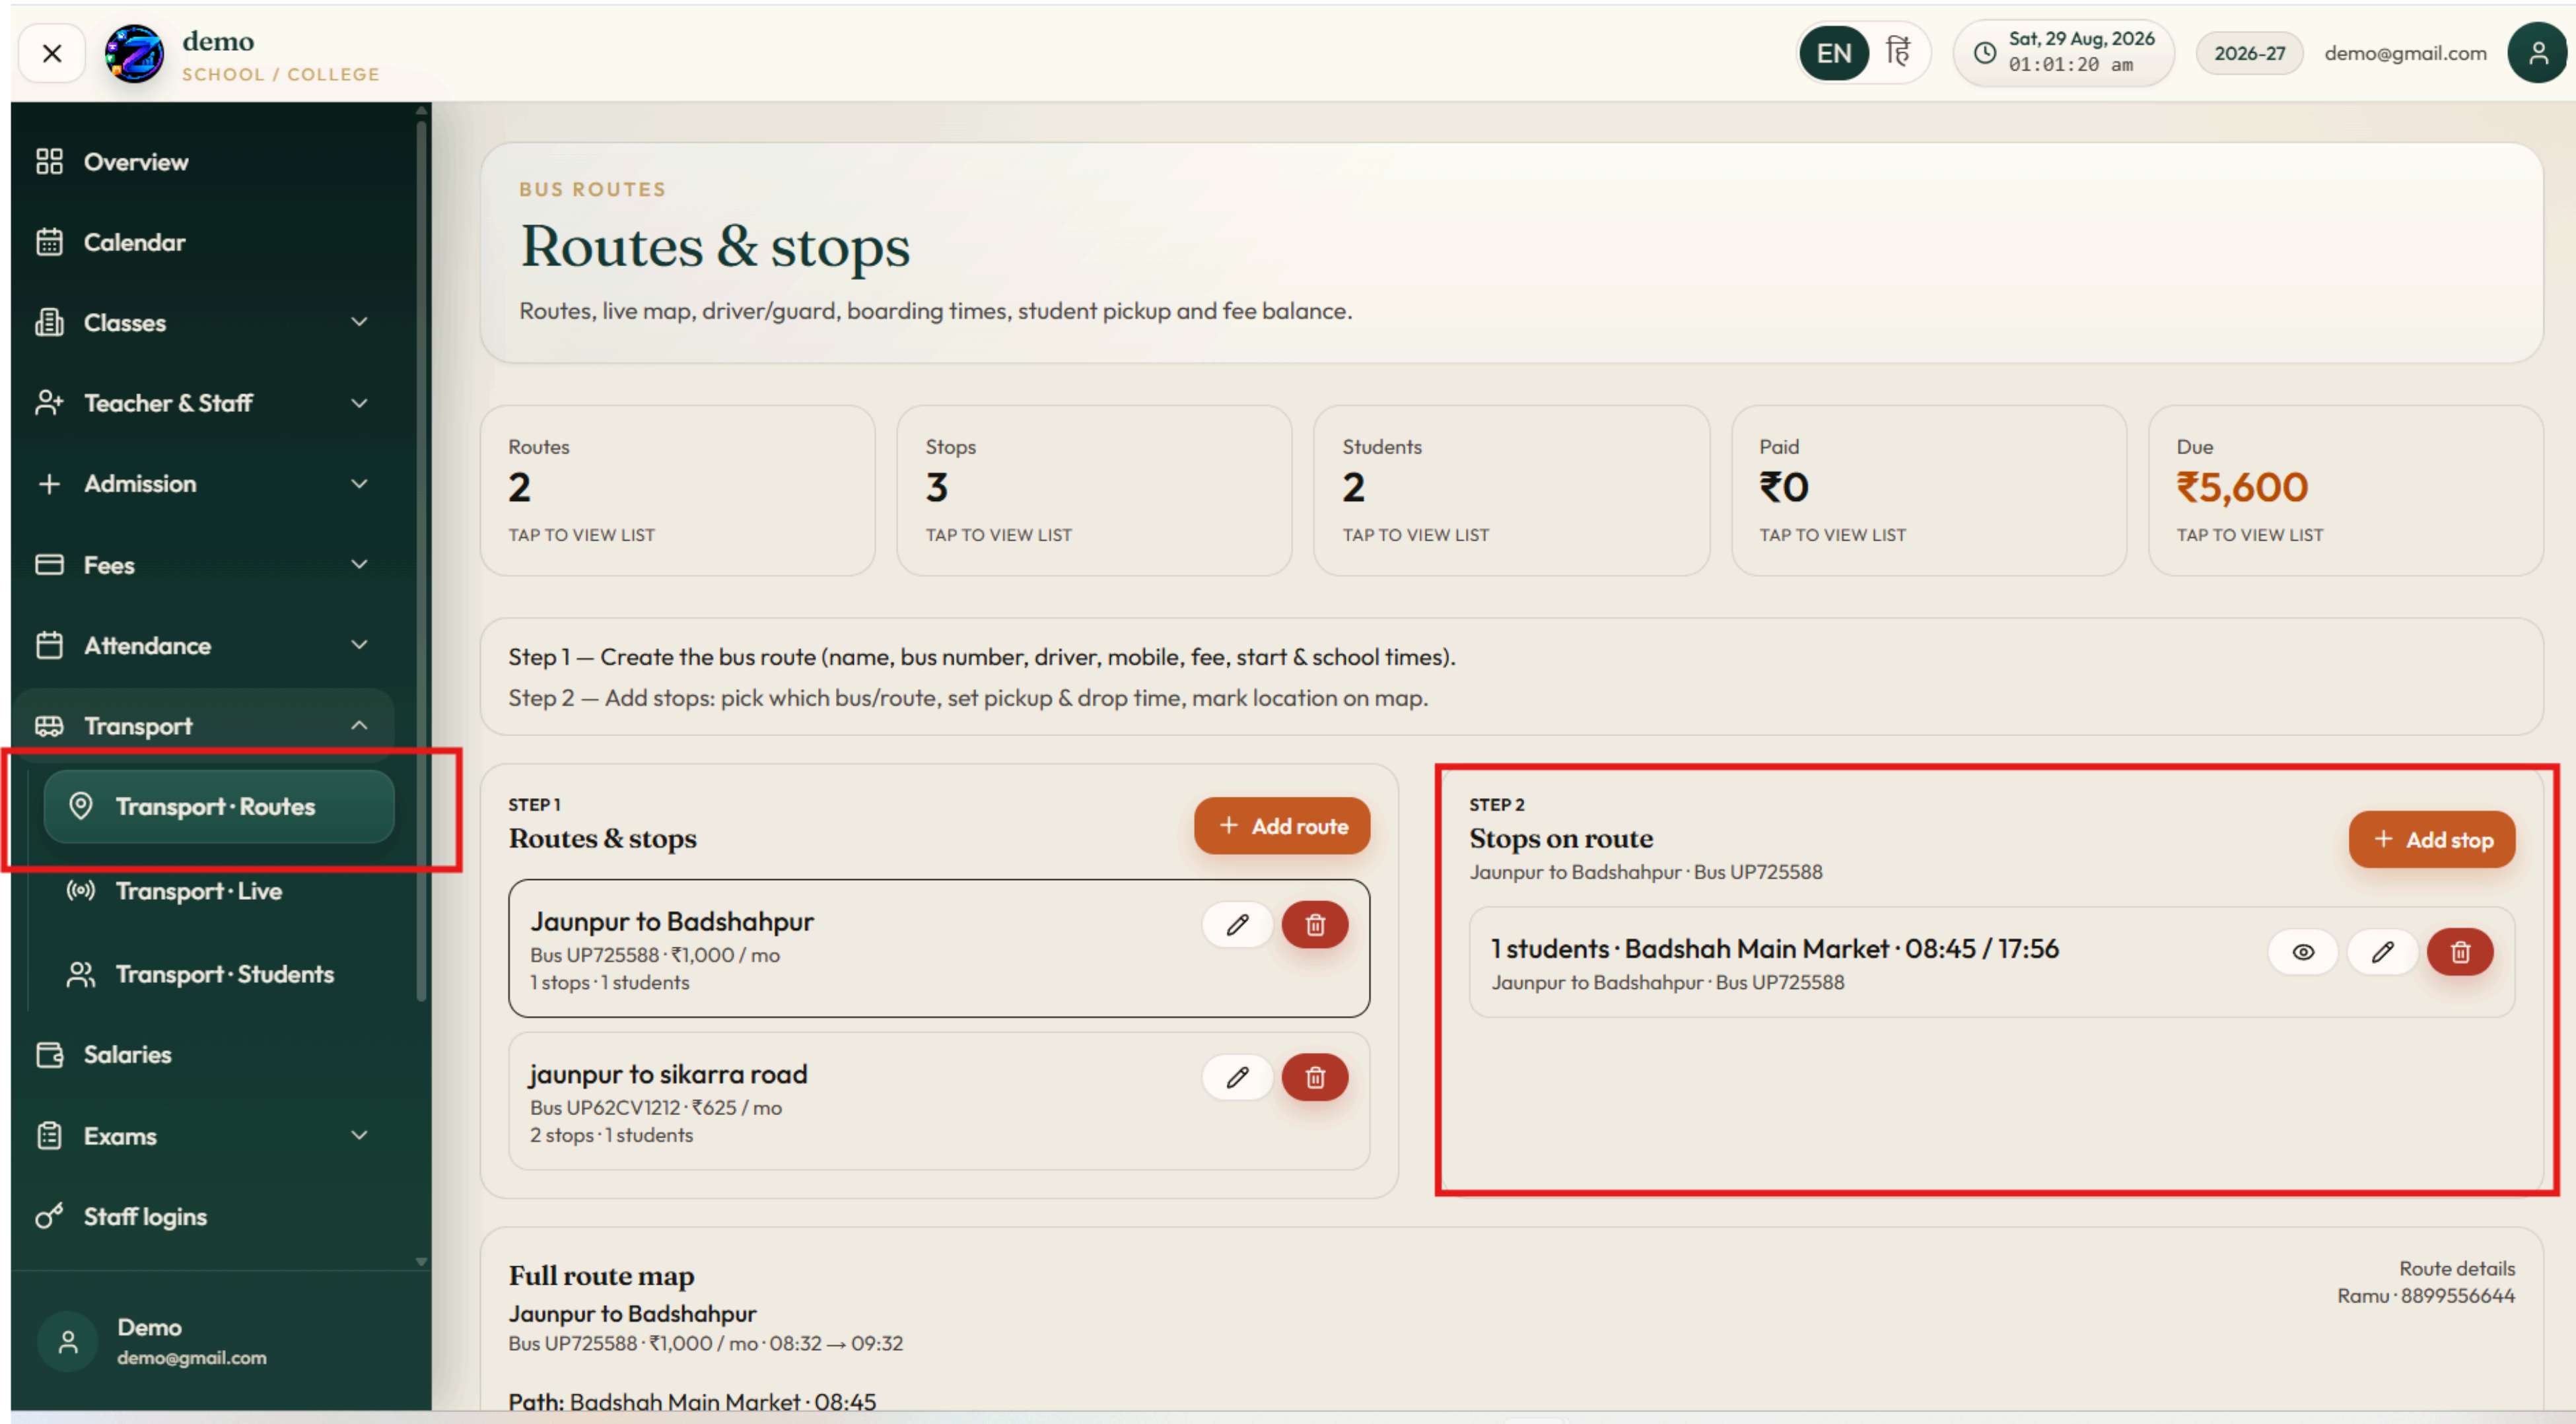Open Salaries in the sidebar

click(x=203, y=1055)
